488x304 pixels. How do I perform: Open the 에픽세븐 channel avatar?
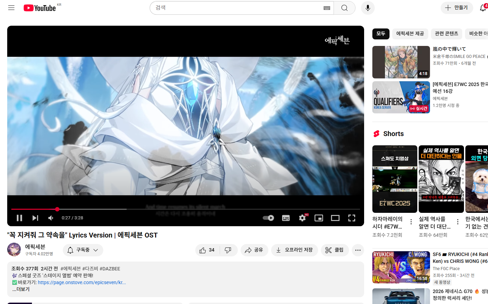pyautogui.click(x=14, y=250)
